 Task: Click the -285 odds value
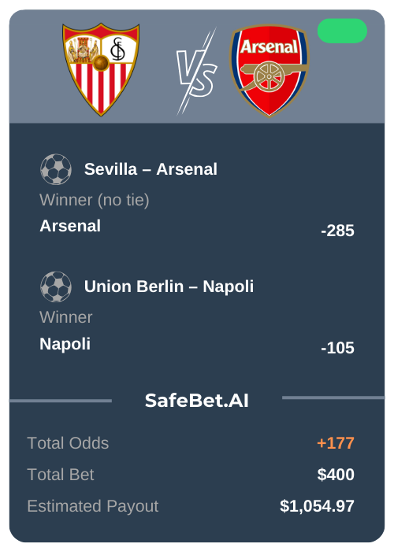point(337,231)
